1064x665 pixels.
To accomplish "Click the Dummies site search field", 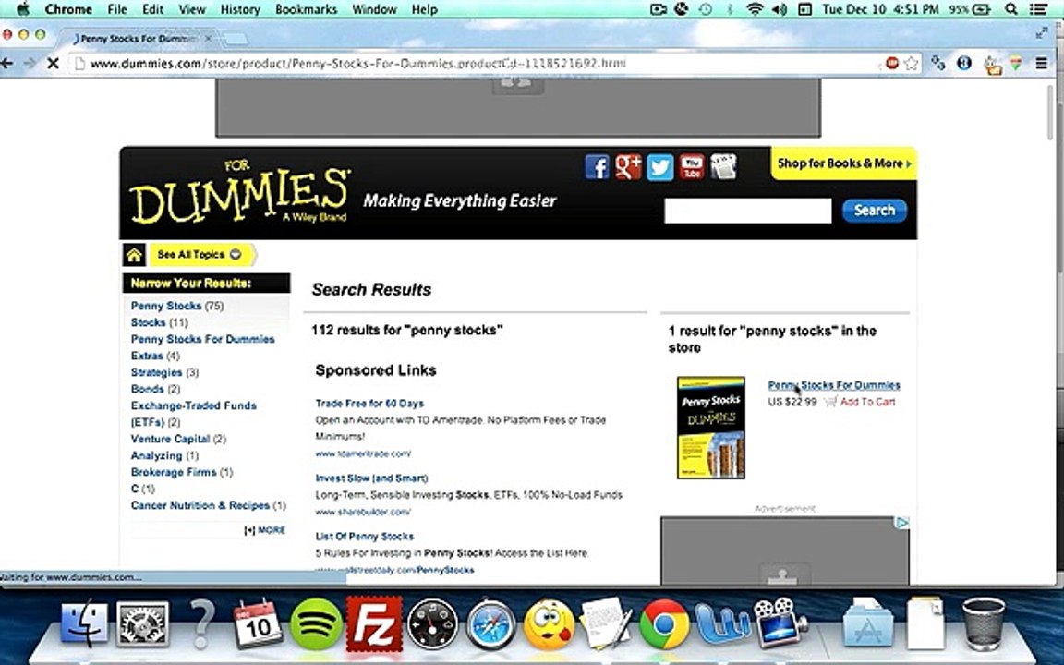I will point(748,211).
